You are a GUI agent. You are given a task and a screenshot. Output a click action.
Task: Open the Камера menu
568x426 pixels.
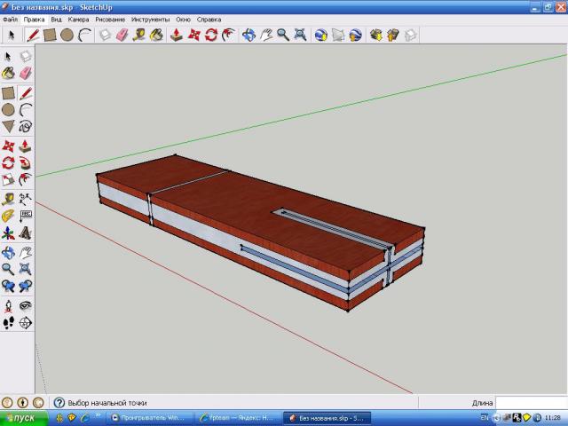pyautogui.click(x=78, y=20)
